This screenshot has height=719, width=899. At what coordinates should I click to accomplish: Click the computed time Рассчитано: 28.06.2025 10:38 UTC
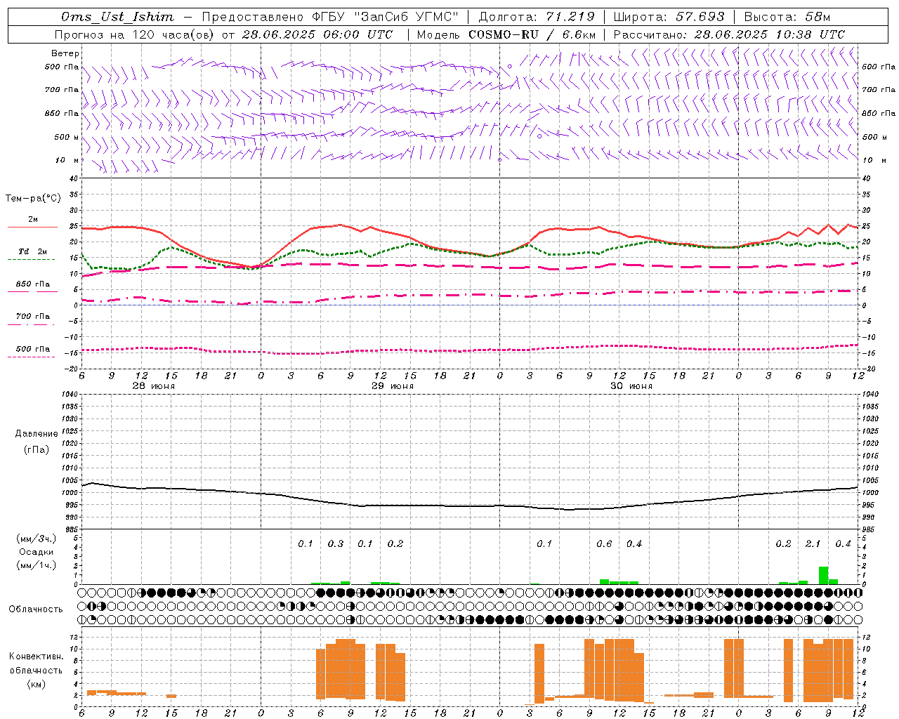pyautogui.click(x=729, y=34)
